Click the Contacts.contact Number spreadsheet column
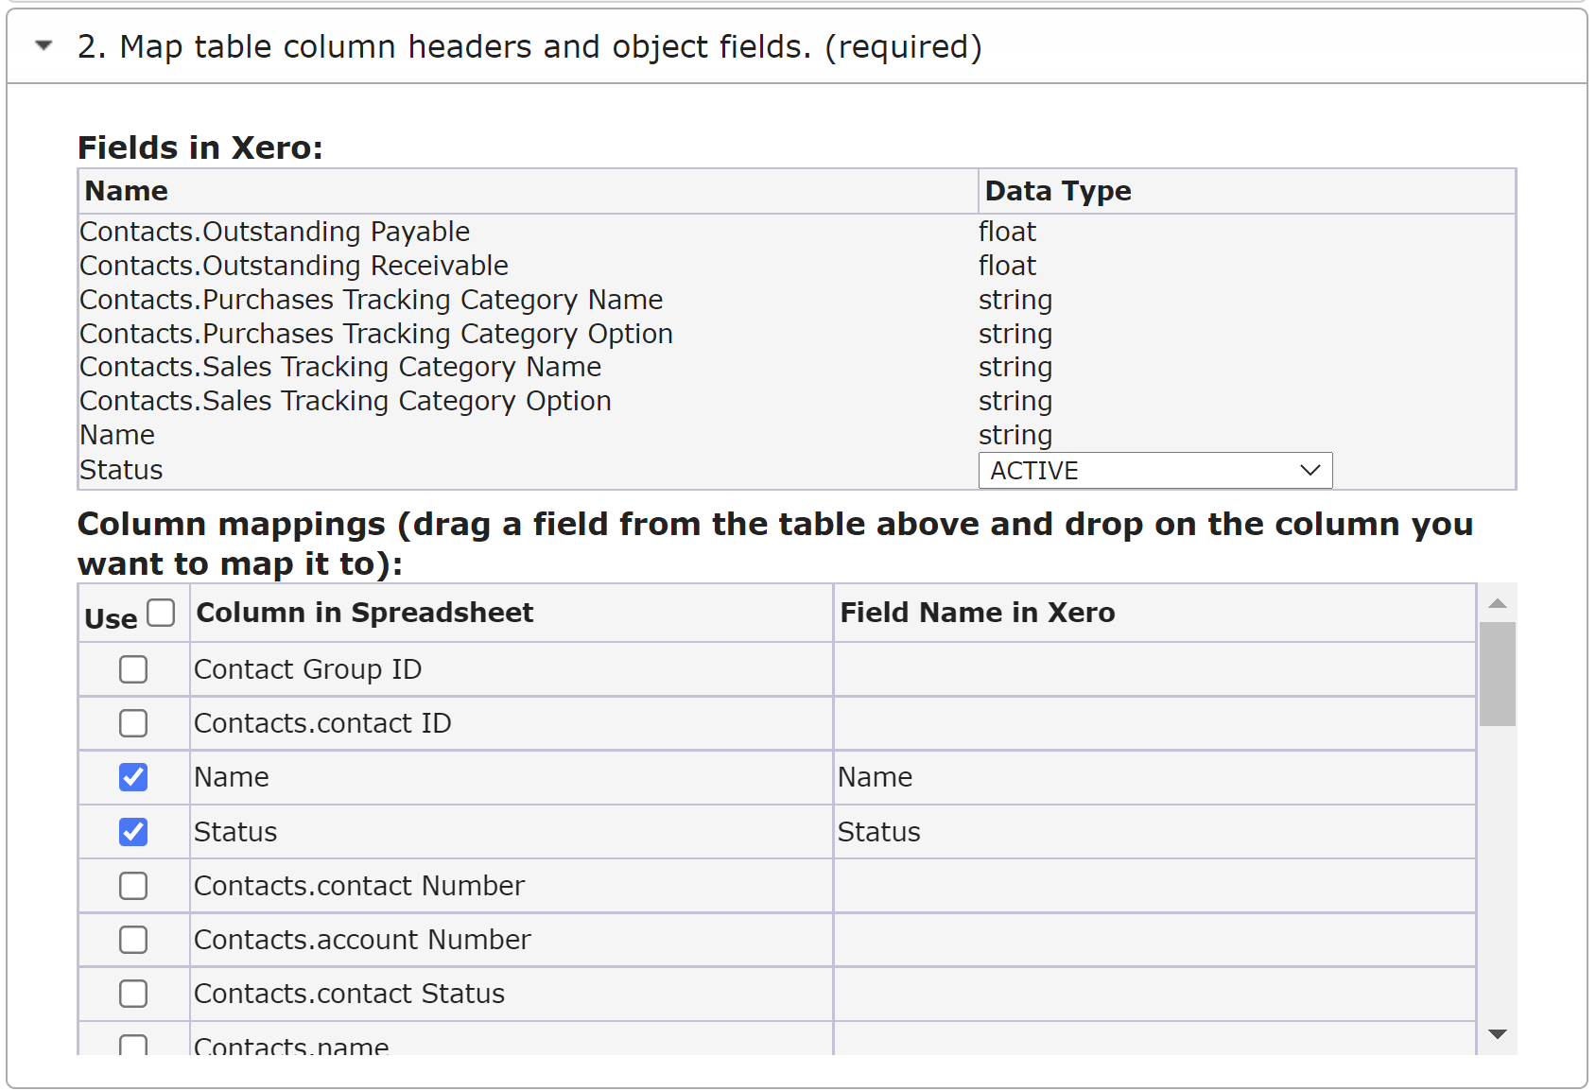The image size is (1596, 1091). pyautogui.click(x=511, y=886)
